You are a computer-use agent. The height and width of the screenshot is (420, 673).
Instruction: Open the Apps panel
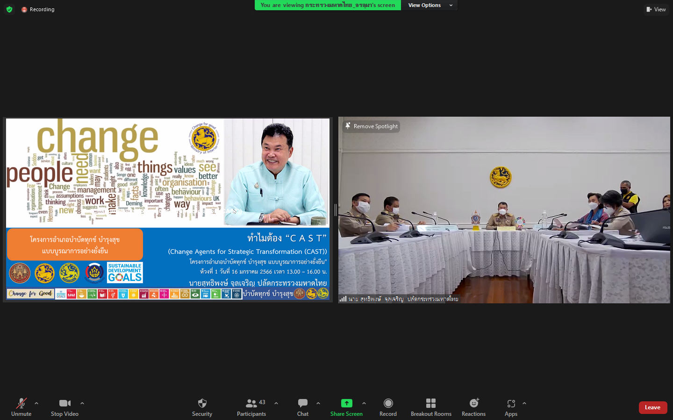[511, 406]
